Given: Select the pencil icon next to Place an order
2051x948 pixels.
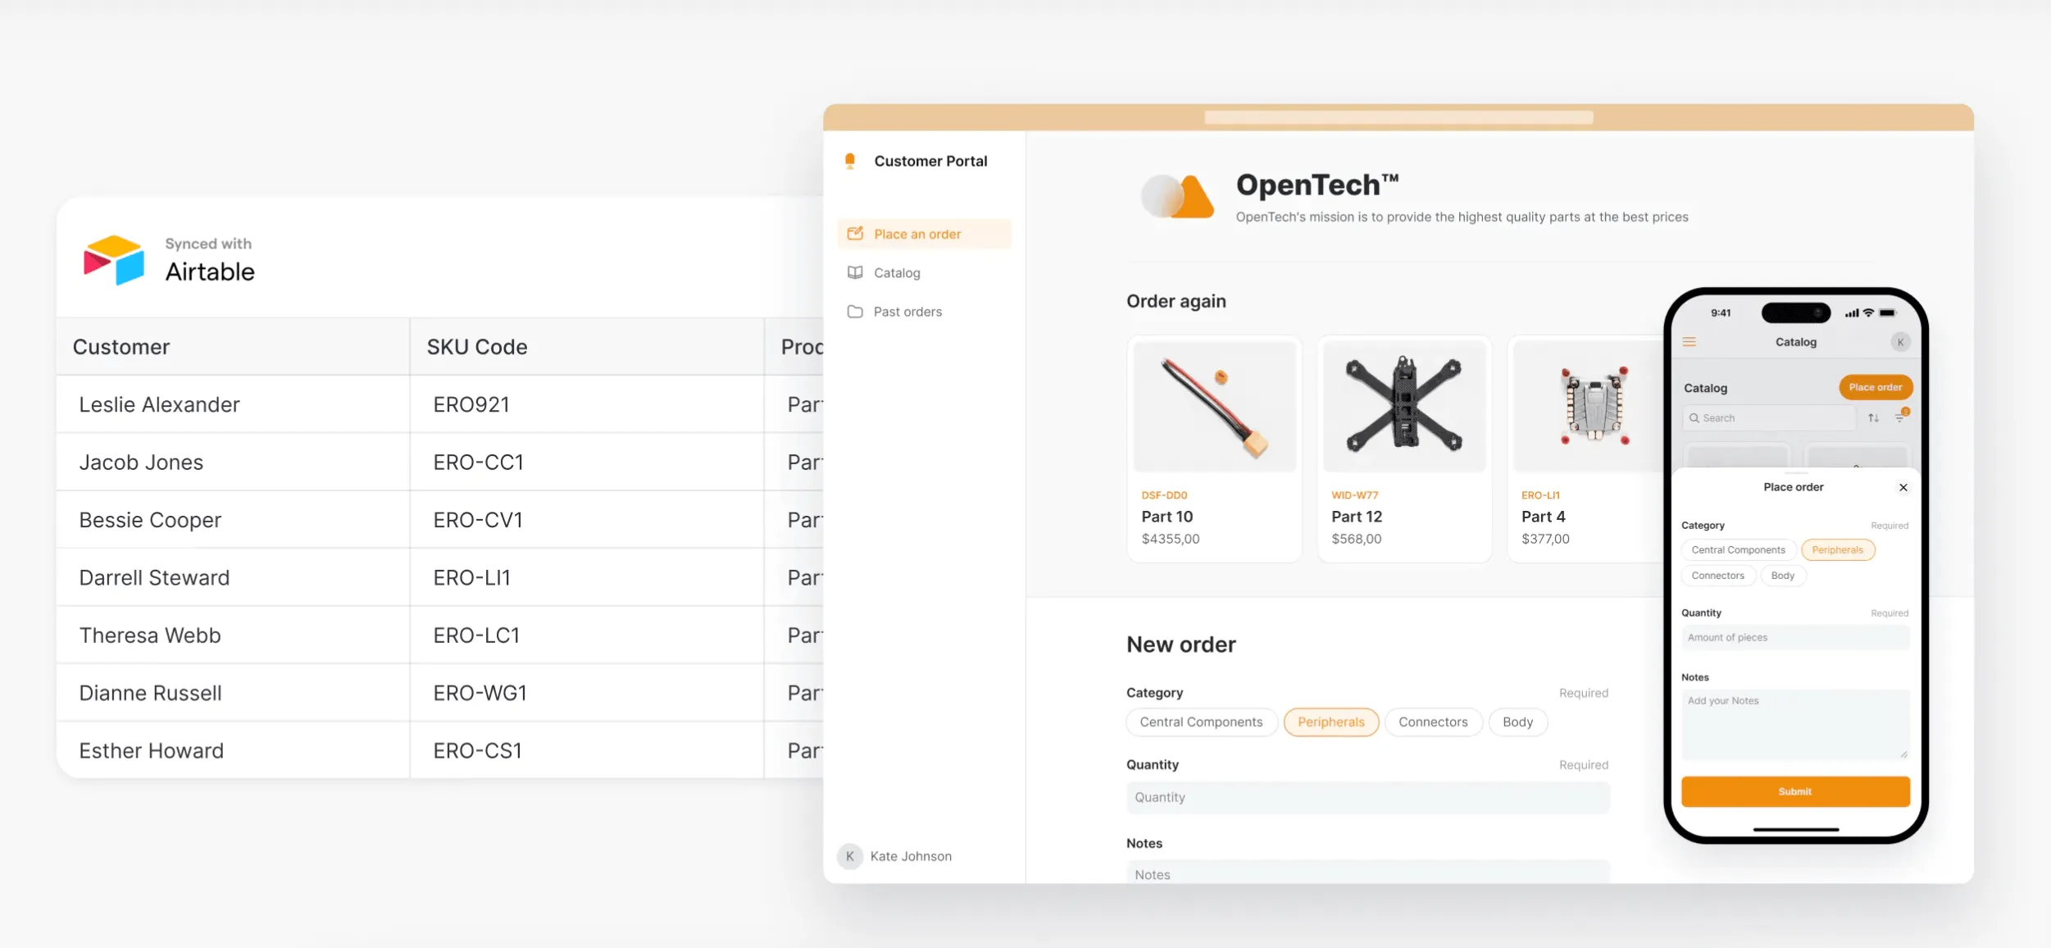Looking at the screenshot, I should [856, 233].
